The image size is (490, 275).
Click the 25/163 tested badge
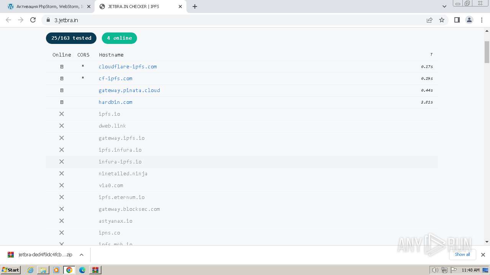(71, 38)
